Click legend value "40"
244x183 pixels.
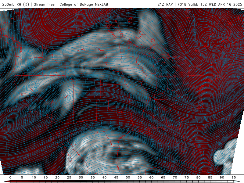point(104,178)
